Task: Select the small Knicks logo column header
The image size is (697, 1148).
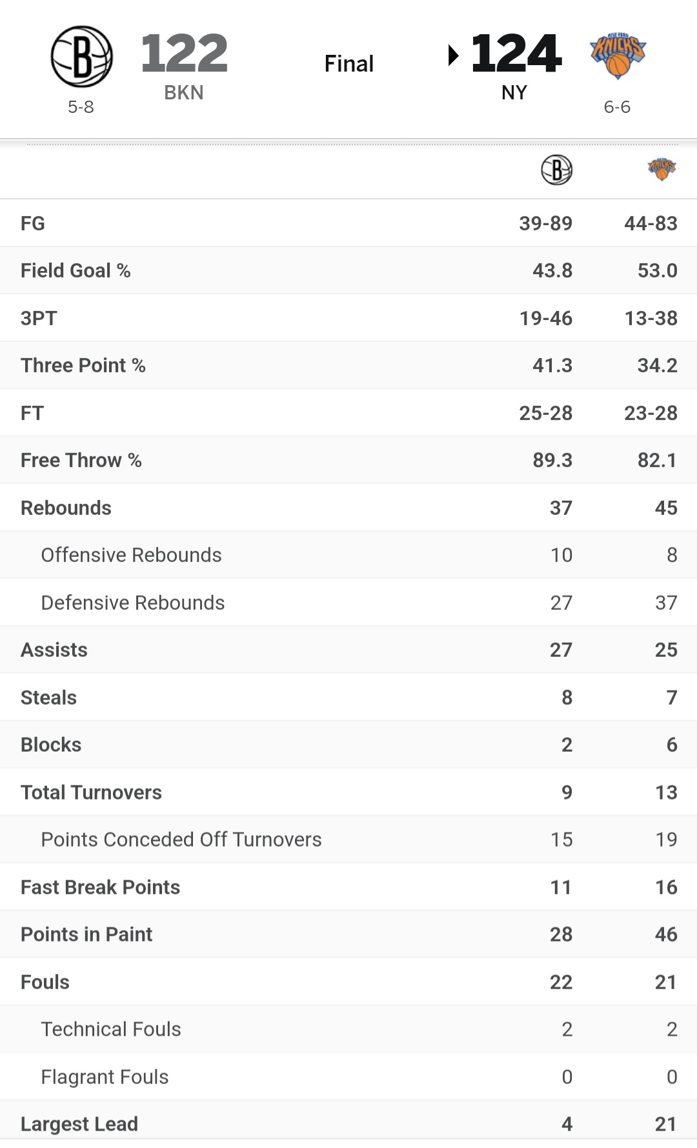Action: pos(662,169)
